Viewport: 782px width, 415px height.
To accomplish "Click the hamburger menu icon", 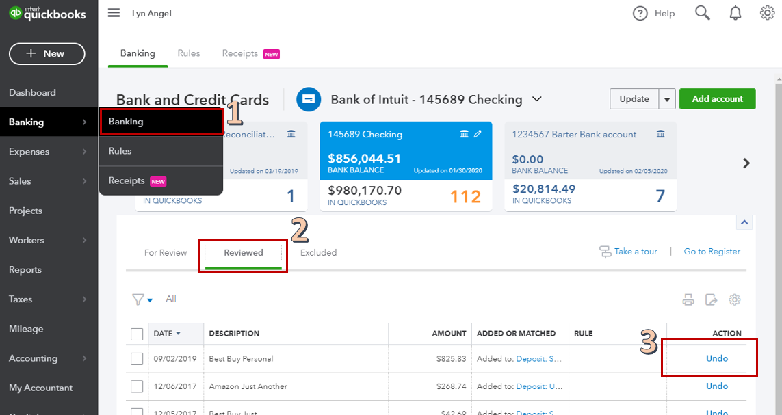I will [x=114, y=13].
